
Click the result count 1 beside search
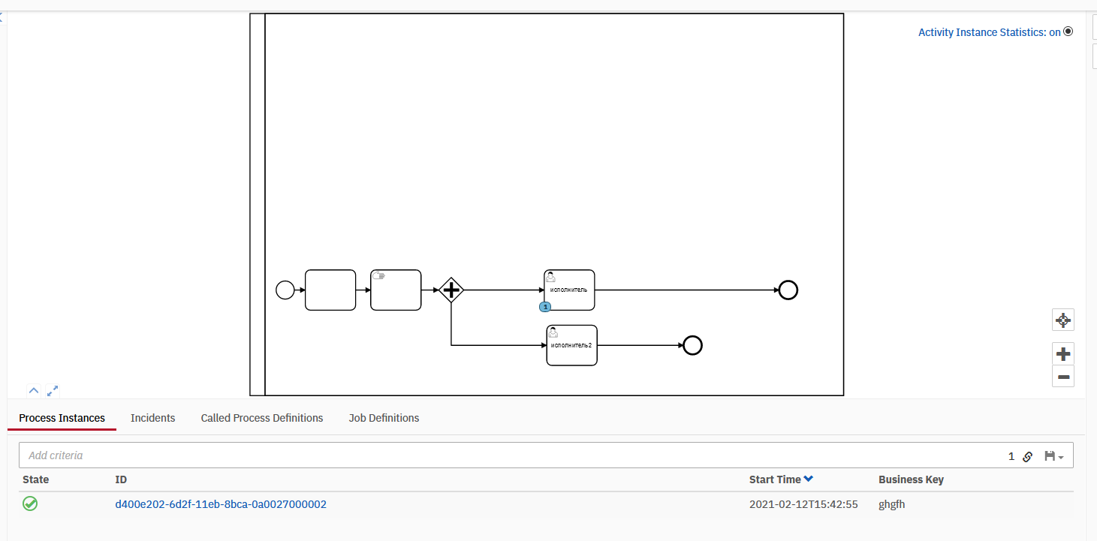tap(1011, 456)
